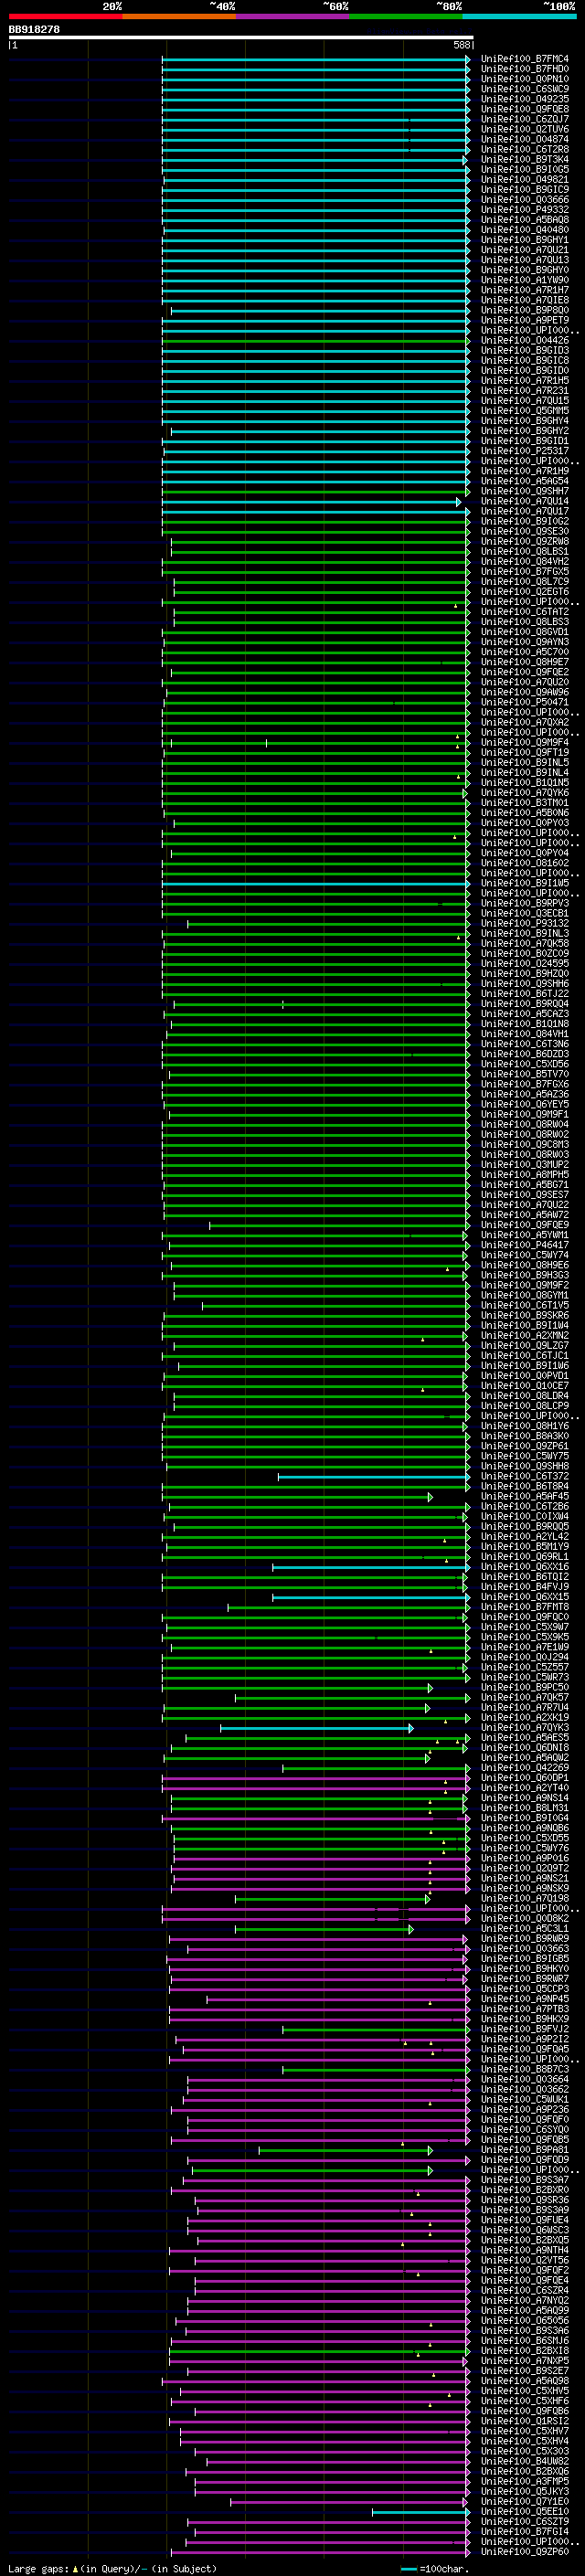Choose the UniRef100_A5AF45 hit label
This screenshot has height=2576, width=585.
[525, 1497]
